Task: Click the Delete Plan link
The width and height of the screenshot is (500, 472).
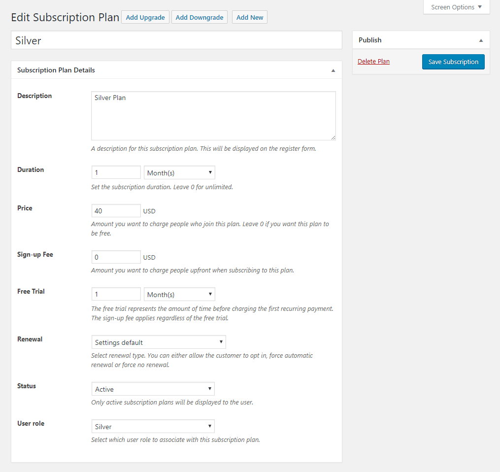Action: (373, 61)
